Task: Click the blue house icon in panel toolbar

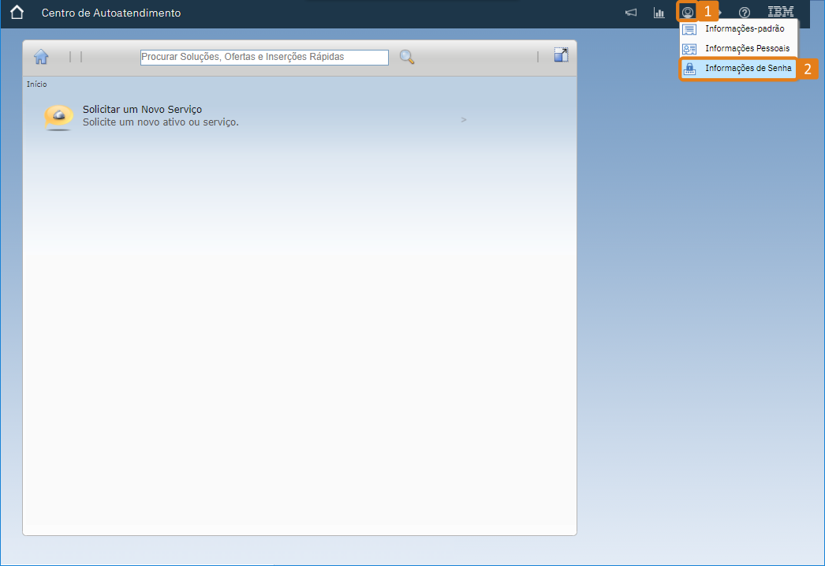Action: point(41,57)
